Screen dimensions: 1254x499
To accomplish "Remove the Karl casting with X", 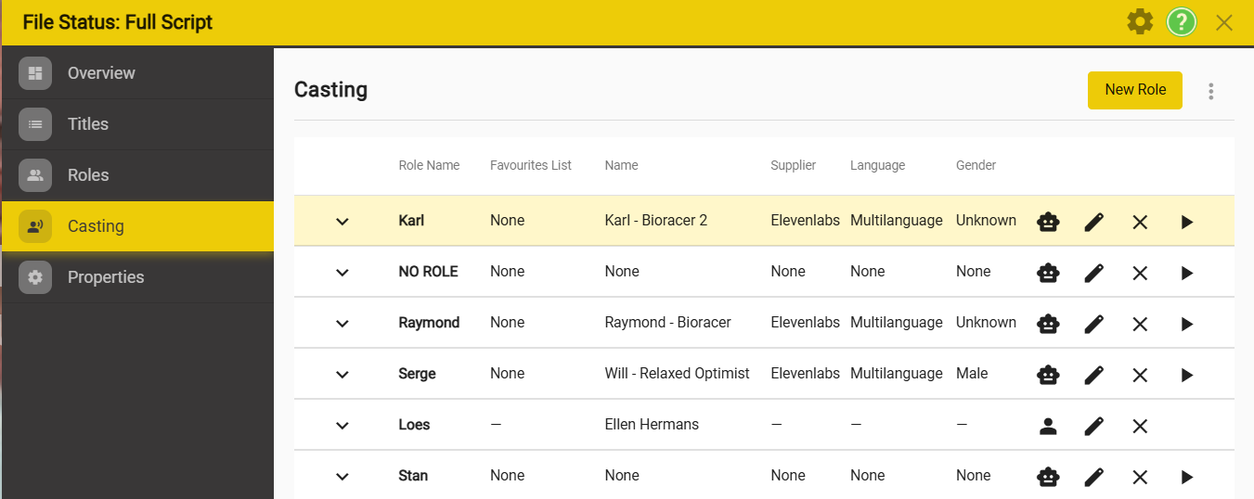I will pos(1141,222).
